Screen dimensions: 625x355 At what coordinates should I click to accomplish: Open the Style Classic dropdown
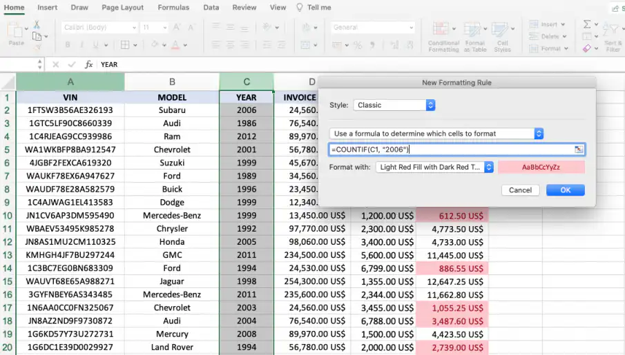(x=394, y=105)
